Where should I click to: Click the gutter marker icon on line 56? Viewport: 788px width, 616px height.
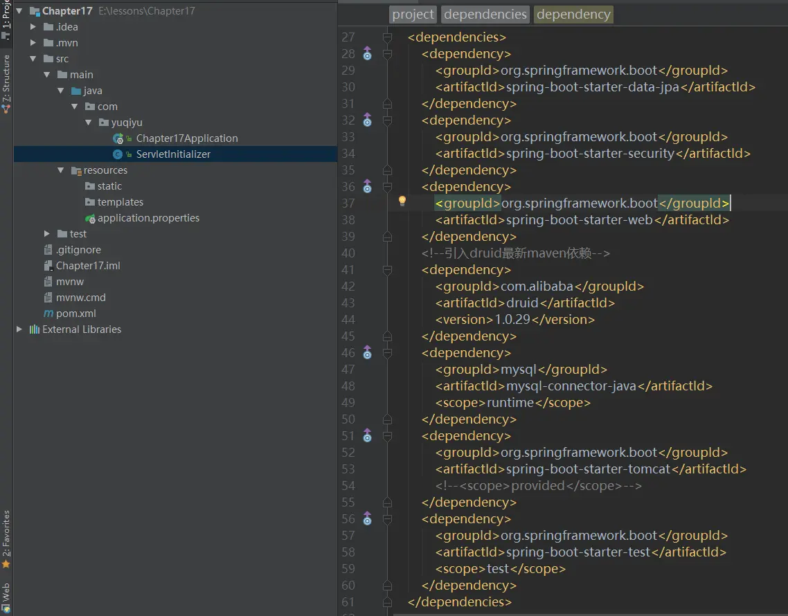click(x=367, y=519)
